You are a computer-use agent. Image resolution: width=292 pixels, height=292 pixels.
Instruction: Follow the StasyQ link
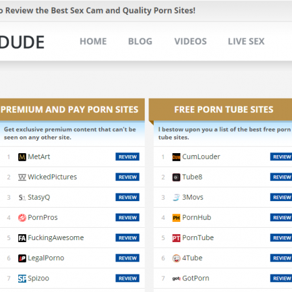39,197
